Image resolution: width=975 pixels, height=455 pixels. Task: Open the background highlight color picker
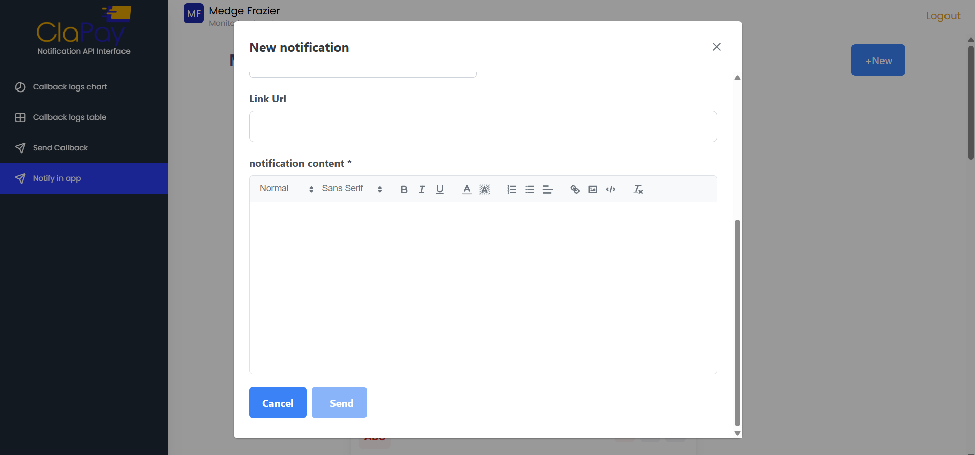tap(484, 189)
